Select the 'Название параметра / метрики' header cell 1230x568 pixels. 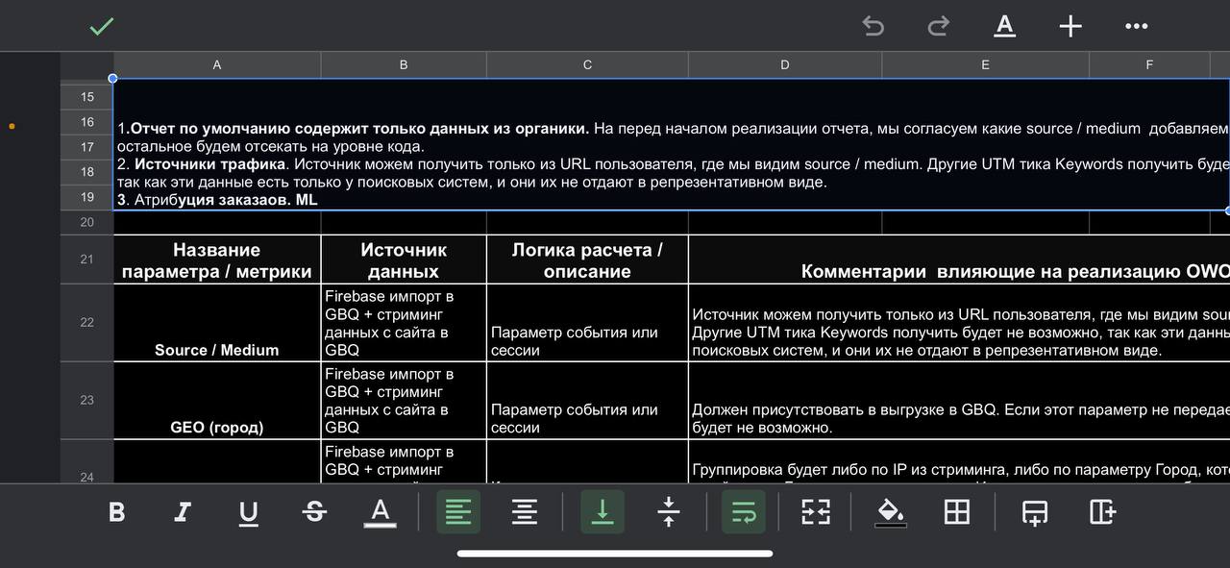[x=217, y=259]
